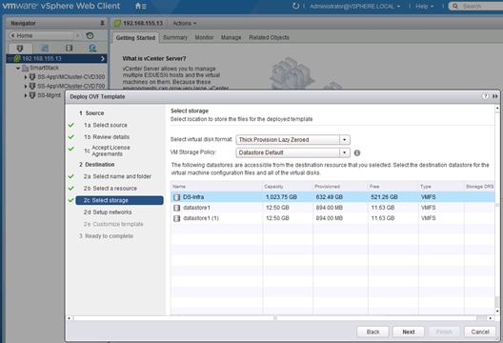Open the Help dropdown menu
Viewport: 503px width, 343px height.
click(x=425, y=6)
